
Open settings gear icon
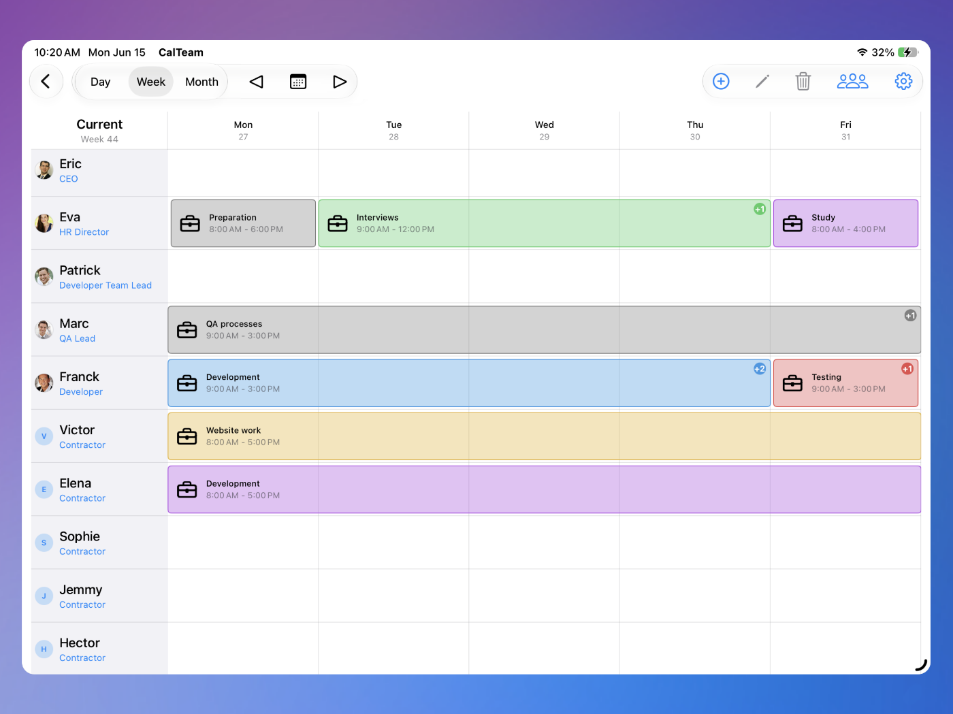pyautogui.click(x=903, y=82)
